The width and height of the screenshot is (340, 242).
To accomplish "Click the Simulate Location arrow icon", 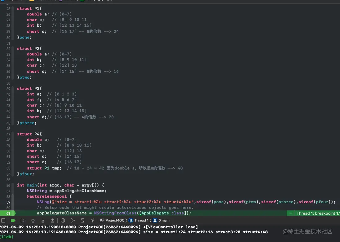I will (x=92, y=221).
